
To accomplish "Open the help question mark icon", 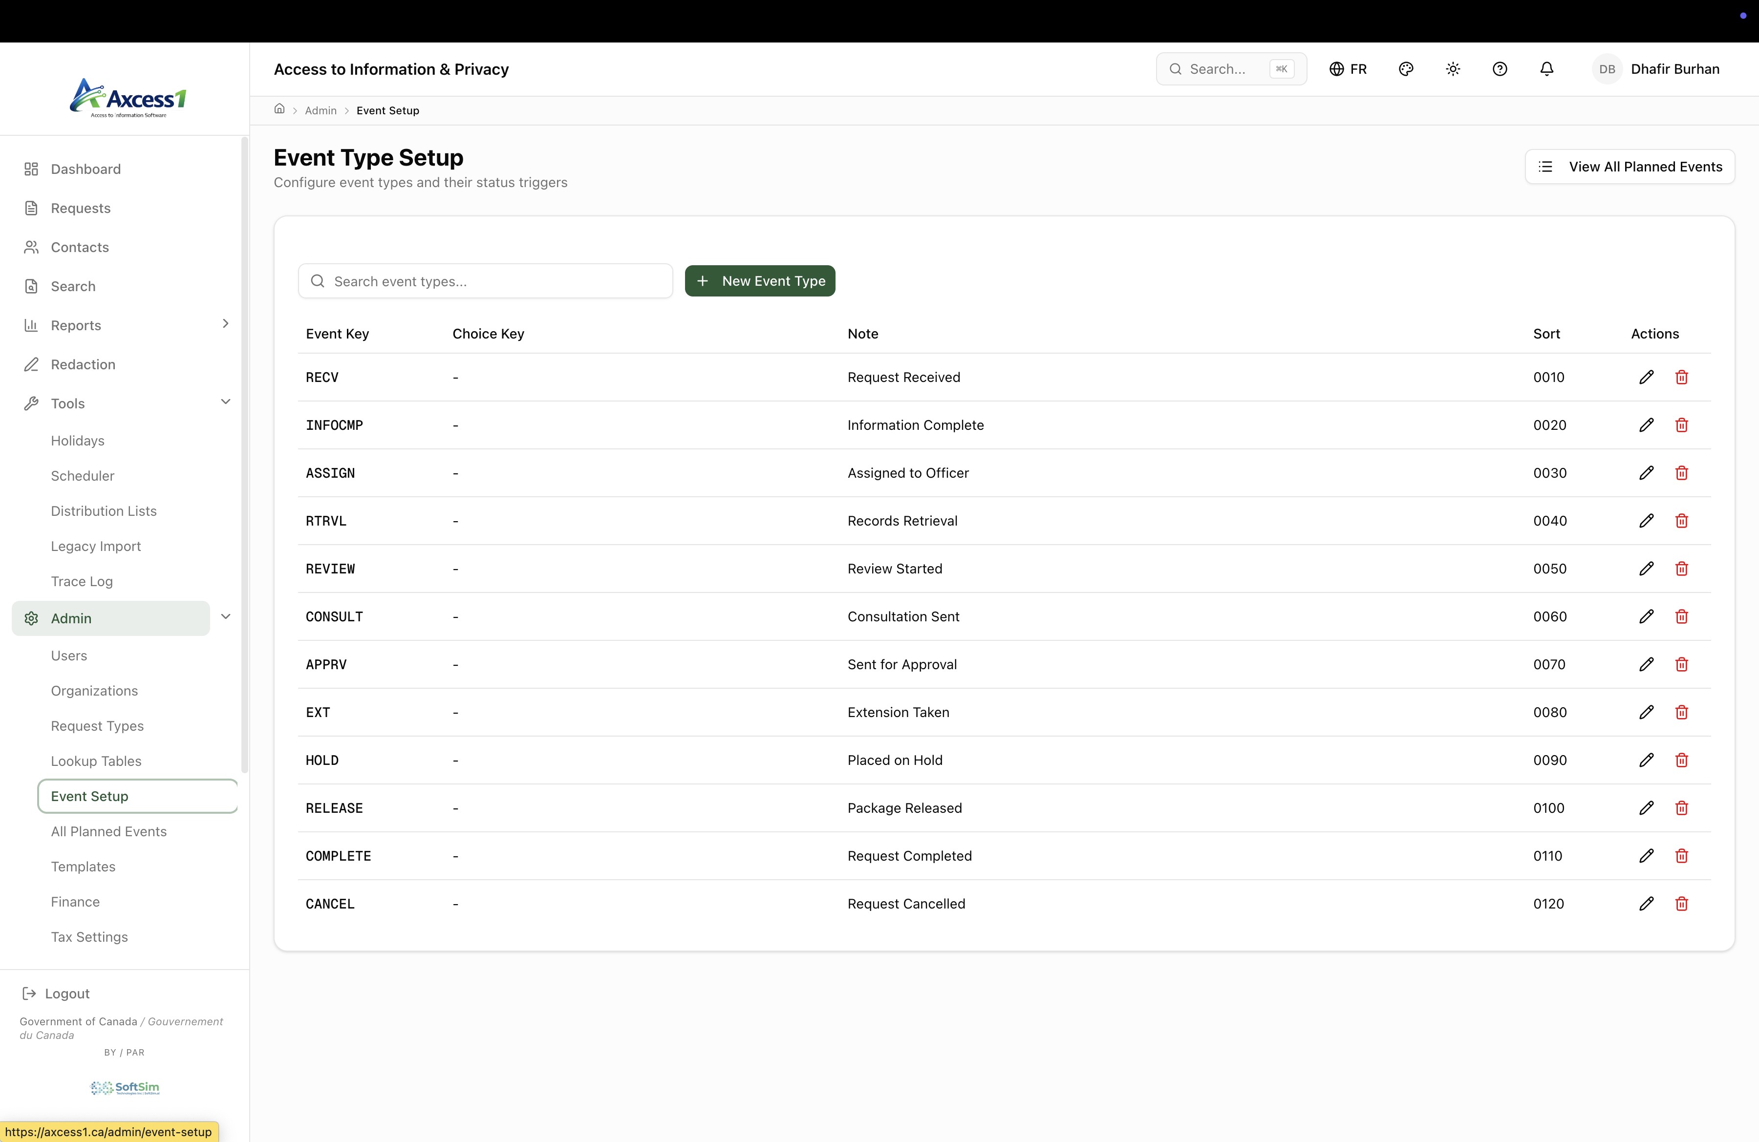I will pyautogui.click(x=1500, y=69).
